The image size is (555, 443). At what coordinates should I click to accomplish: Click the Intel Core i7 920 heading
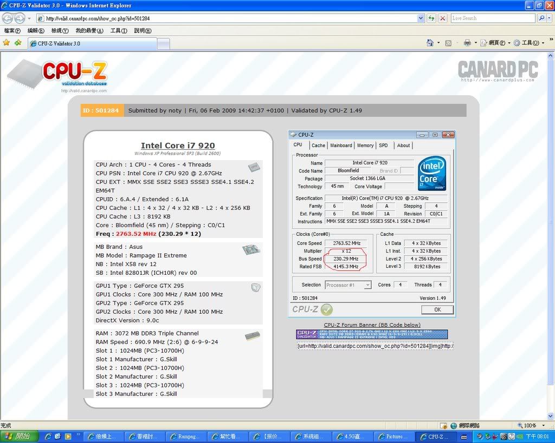click(x=178, y=146)
